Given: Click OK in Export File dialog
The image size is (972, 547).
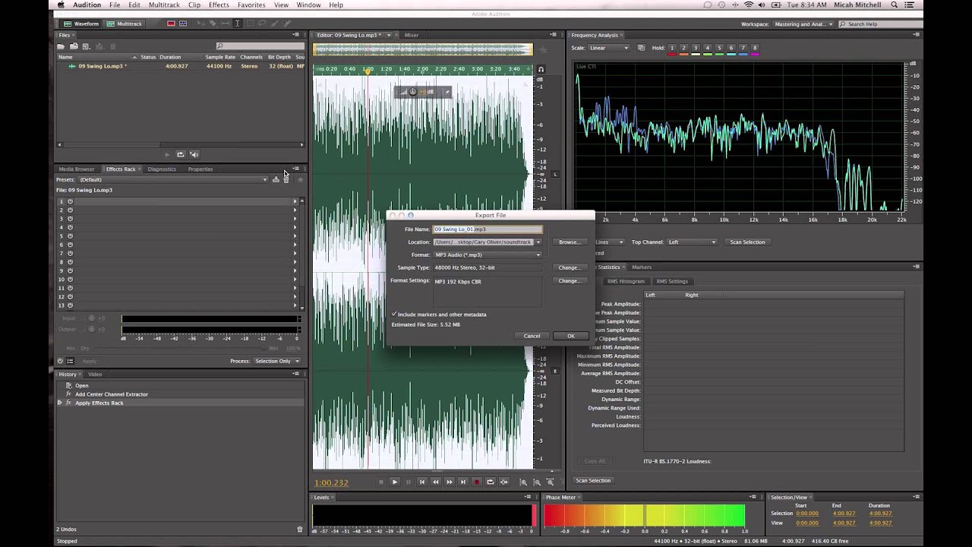Looking at the screenshot, I should [571, 336].
